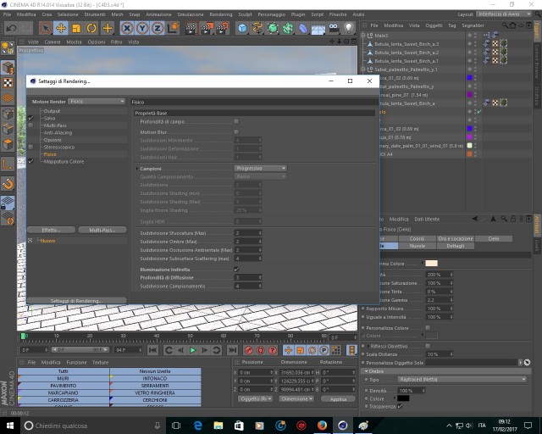Click the Applica button
Image resolution: width=542 pixels, height=434 pixels.
pos(338,399)
